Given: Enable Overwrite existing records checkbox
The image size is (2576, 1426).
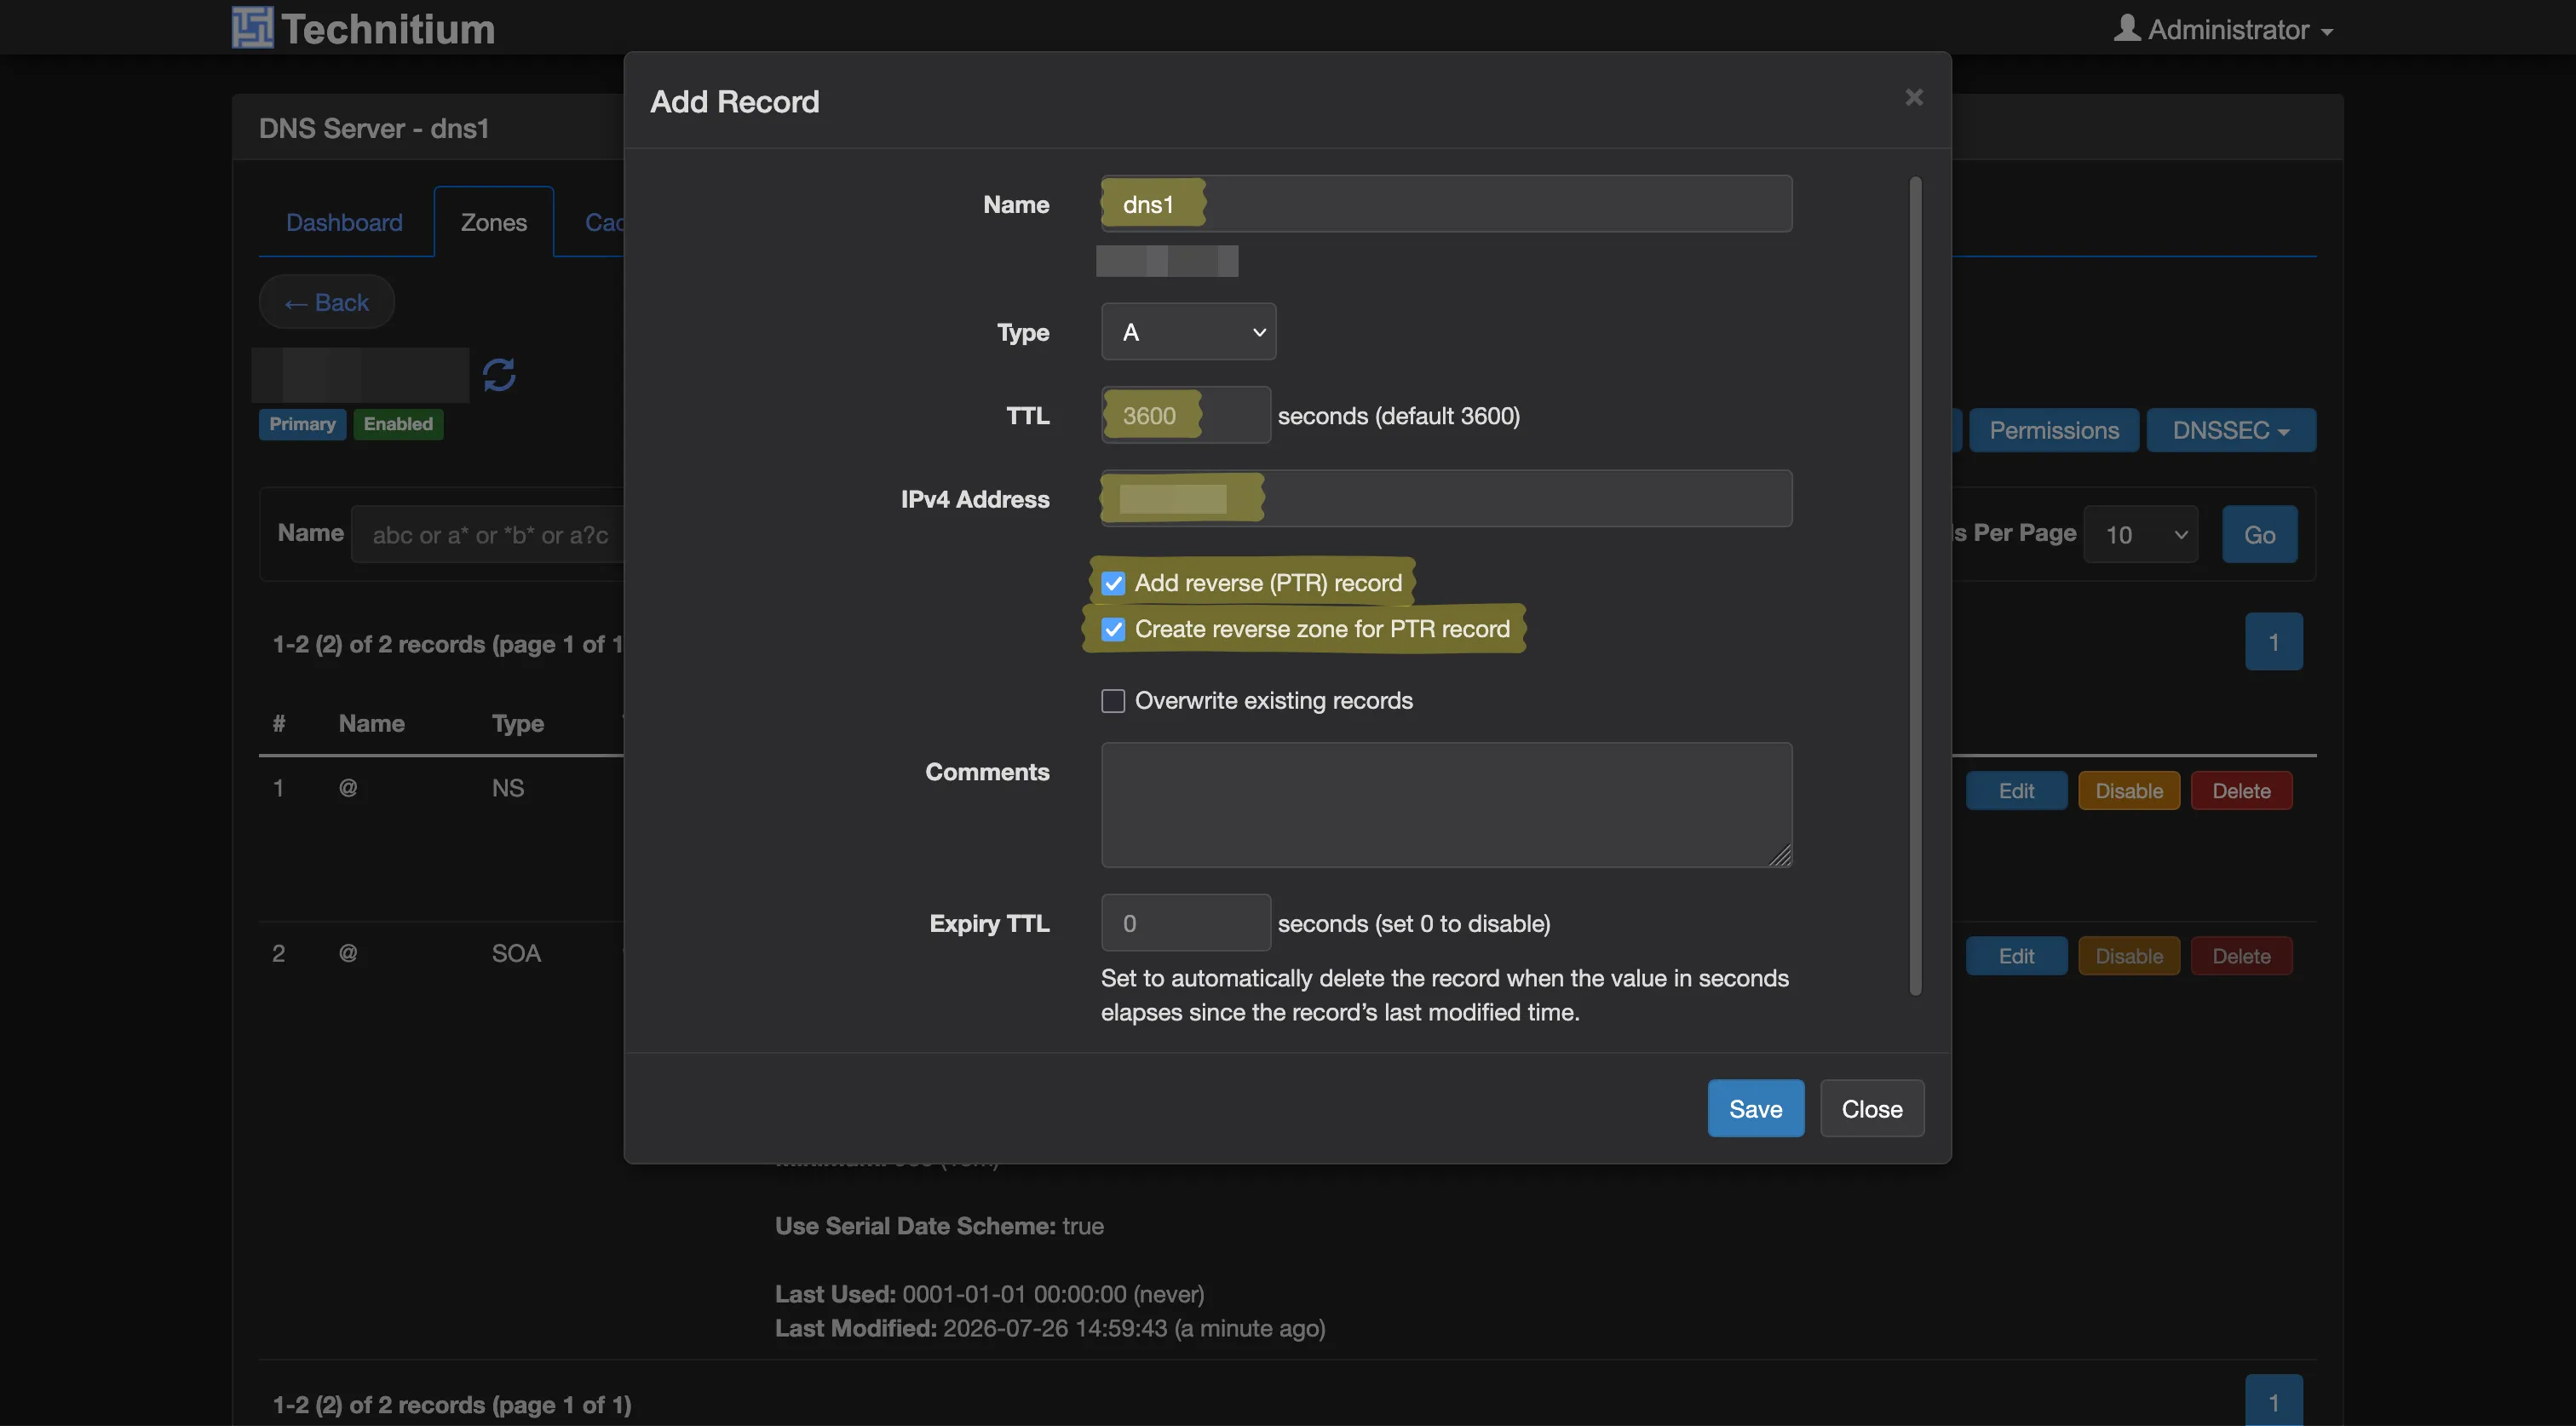Looking at the screenshot, I should click(x=1113, y=701).
